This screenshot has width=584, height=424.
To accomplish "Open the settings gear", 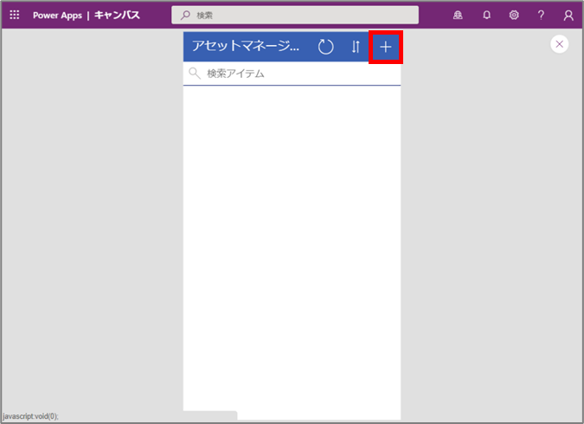I will [x=514, y=15].
